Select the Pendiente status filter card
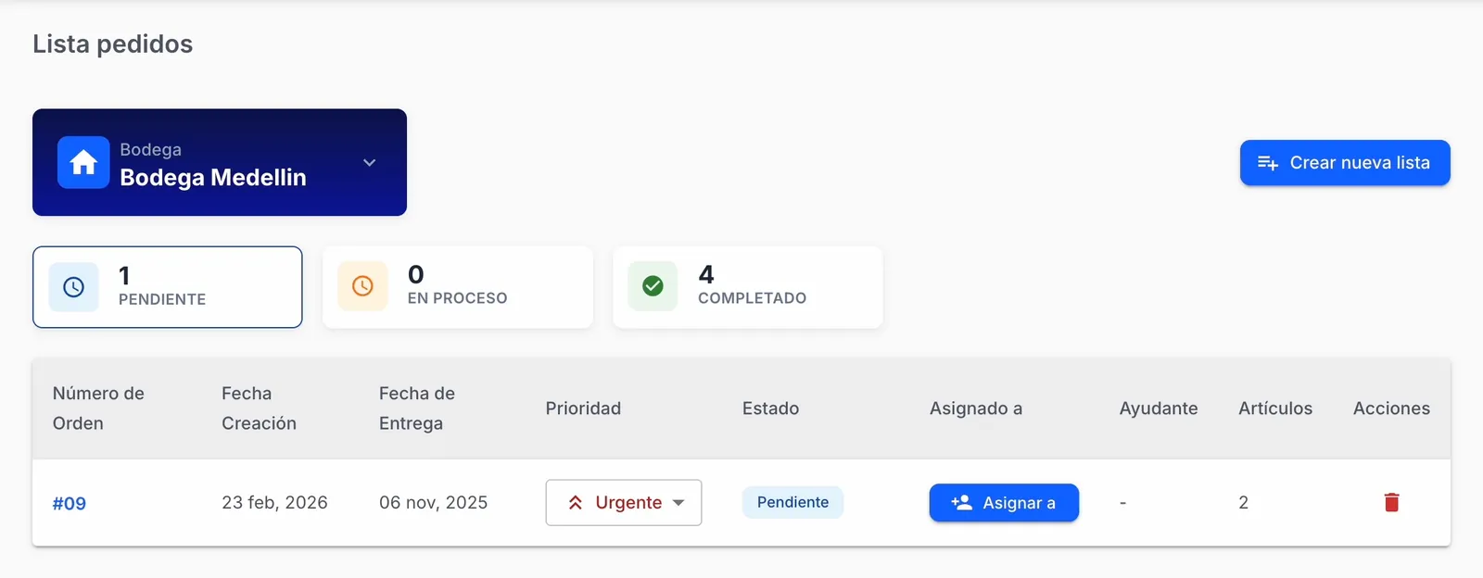The image size is (1483, 578). (168, 287)
